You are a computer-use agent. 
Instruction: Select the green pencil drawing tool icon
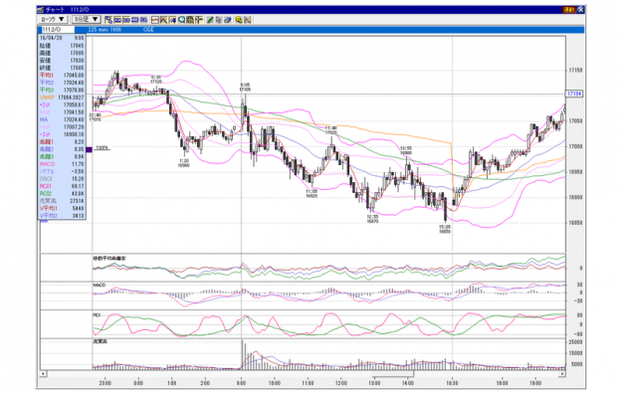210,20
